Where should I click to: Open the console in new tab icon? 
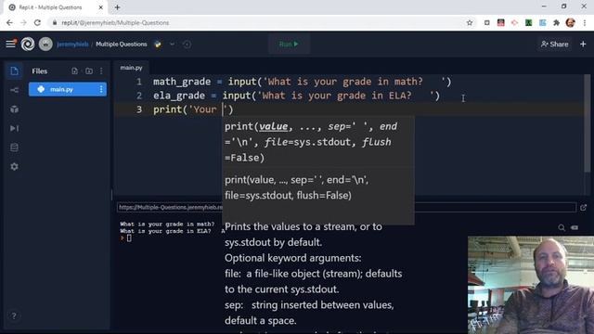584,208
